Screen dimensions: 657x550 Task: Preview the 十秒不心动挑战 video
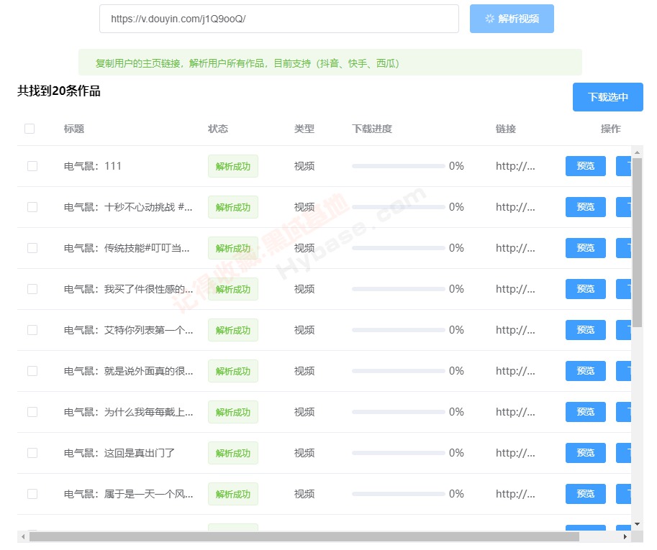[x=585, y=207]
